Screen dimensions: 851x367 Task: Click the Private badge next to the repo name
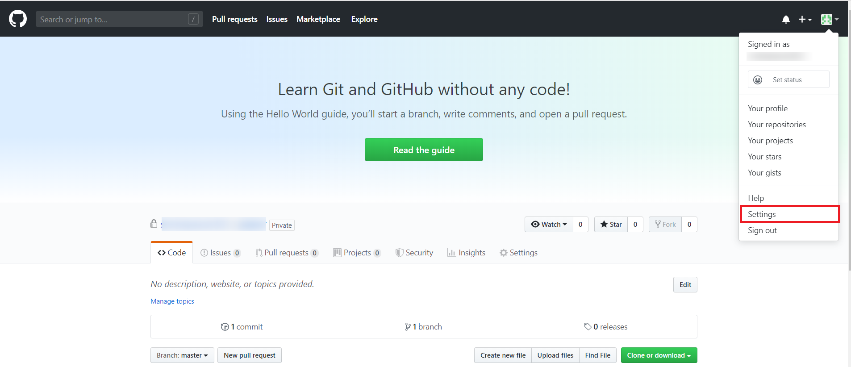[x=282, y=225]
